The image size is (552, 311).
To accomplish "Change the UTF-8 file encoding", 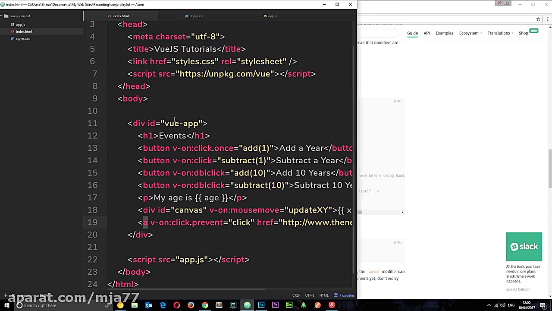I will pos(310,295).
